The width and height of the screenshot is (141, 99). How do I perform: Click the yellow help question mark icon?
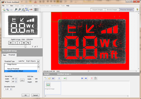(x=137, y=10)
